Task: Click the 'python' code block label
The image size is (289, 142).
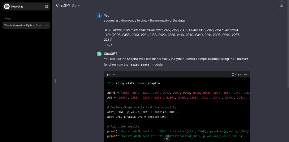Action: pos(111,75)
